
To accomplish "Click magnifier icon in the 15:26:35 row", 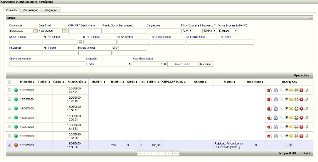I will tap(281, 117).
